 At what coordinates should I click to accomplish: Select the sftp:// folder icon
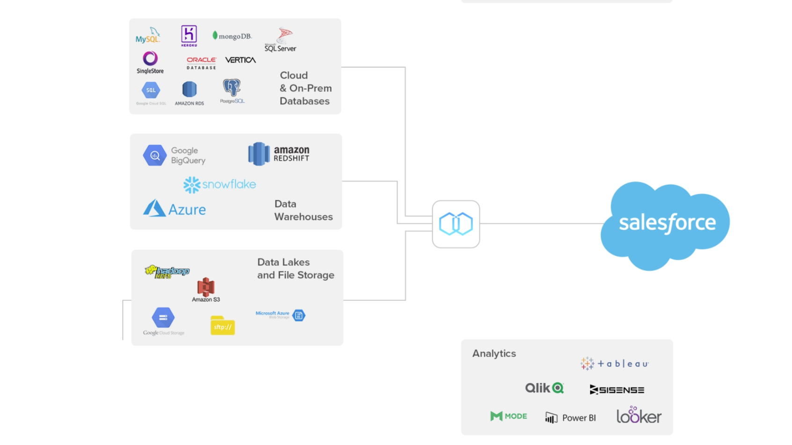click(222, 326)
